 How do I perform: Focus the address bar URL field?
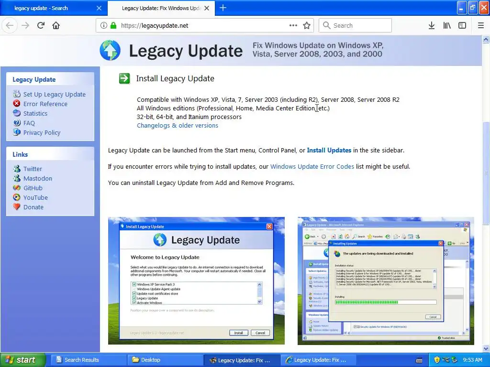[205, 26]
